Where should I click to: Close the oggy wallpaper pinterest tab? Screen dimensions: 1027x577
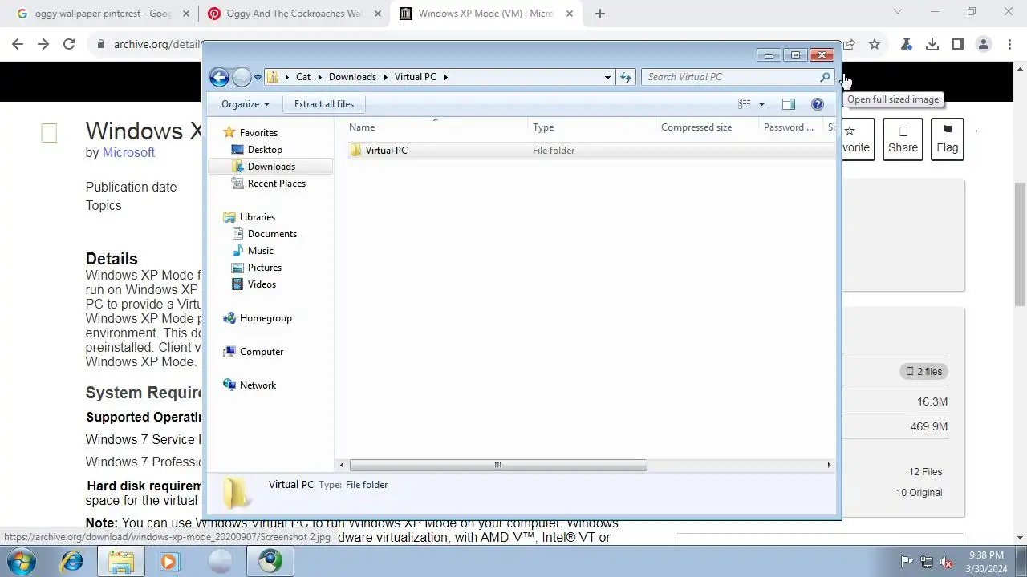[185, 14]
